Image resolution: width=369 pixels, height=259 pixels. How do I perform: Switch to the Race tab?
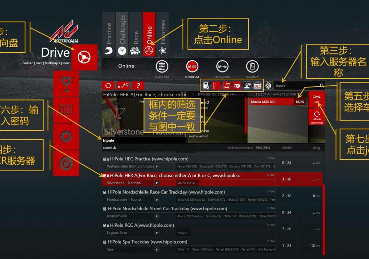[x=136, y=34]
